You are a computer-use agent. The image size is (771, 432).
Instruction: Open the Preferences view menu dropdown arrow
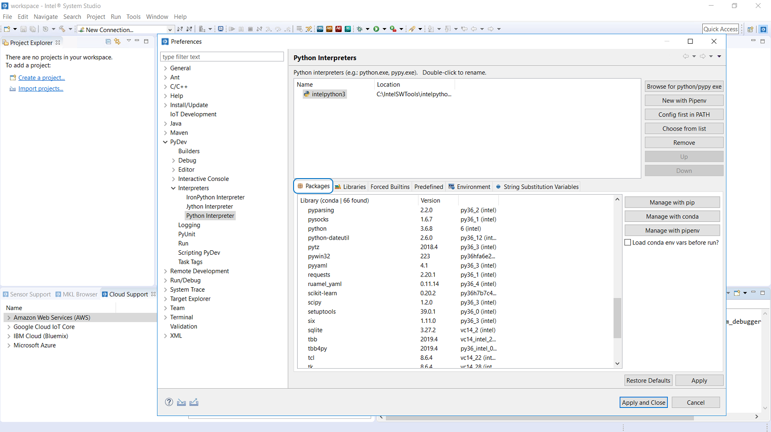coord(719,57)
